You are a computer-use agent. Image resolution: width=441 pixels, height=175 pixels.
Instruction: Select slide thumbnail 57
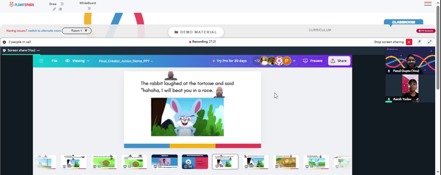tap(286, 161)
